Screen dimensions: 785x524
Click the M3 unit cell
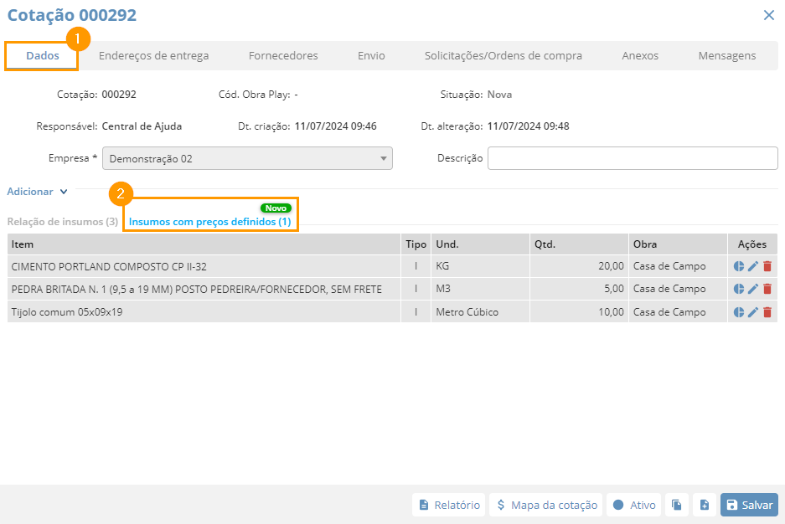480,289
